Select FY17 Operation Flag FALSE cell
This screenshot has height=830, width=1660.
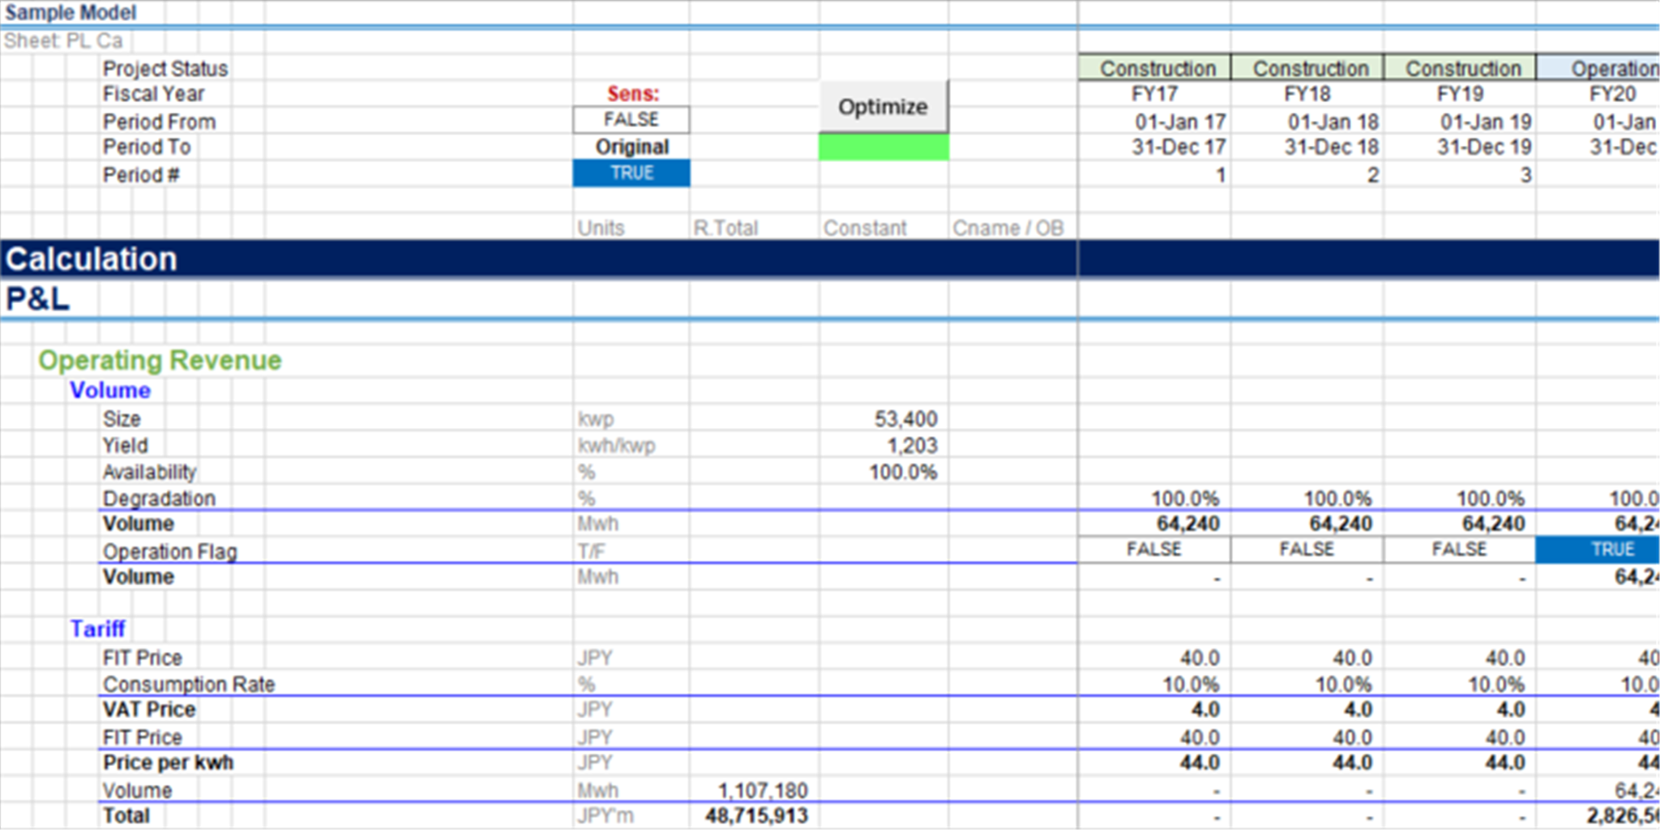point(1154,549)
